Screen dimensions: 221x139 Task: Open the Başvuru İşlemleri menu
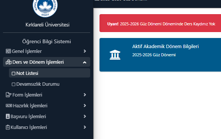pos(47,116)
